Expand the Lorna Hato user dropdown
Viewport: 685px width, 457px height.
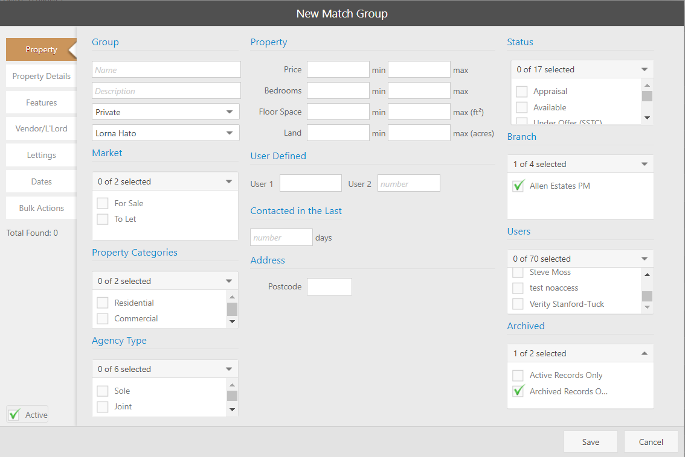166,133
